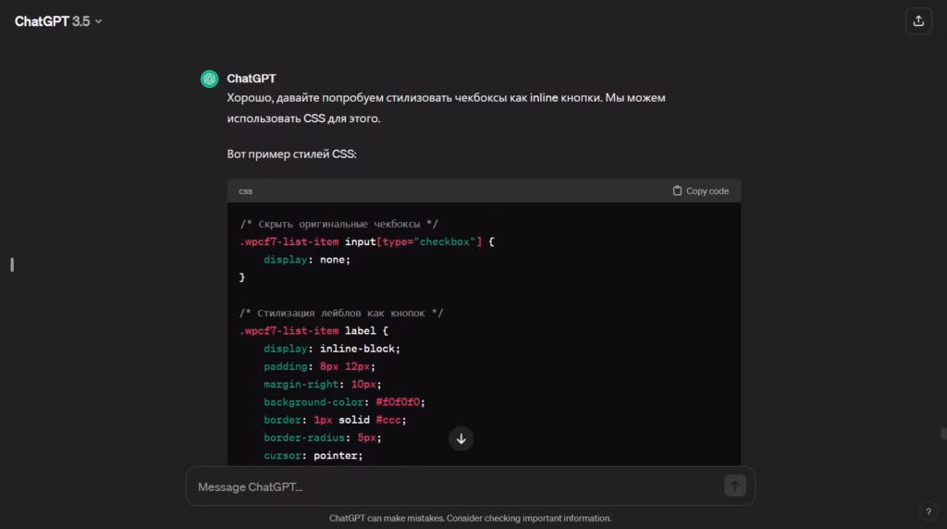Screen dimensions: 947x529
Task: Open the ChatGPT 3.5 model selector dropdown
Action: point(58,21)
